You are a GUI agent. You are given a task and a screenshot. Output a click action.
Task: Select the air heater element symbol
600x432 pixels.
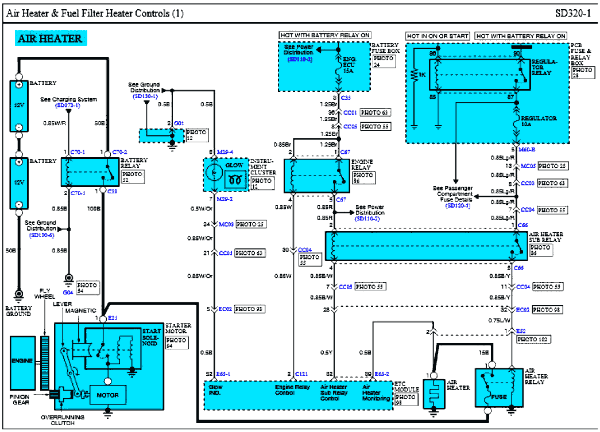point(435,395)
